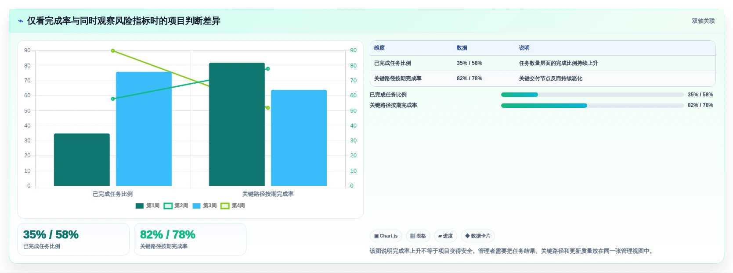Click the 82% / 78% stat card
733x273 pixels.
click(x=190, y=239)
